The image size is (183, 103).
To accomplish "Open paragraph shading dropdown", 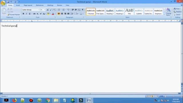I will pyautogui.click(x=78, y=14).
